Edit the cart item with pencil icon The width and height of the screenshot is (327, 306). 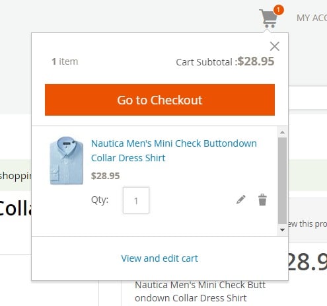[x=240, y=200]
